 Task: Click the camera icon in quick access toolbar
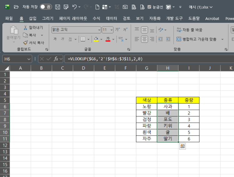(x=125, y=7)
